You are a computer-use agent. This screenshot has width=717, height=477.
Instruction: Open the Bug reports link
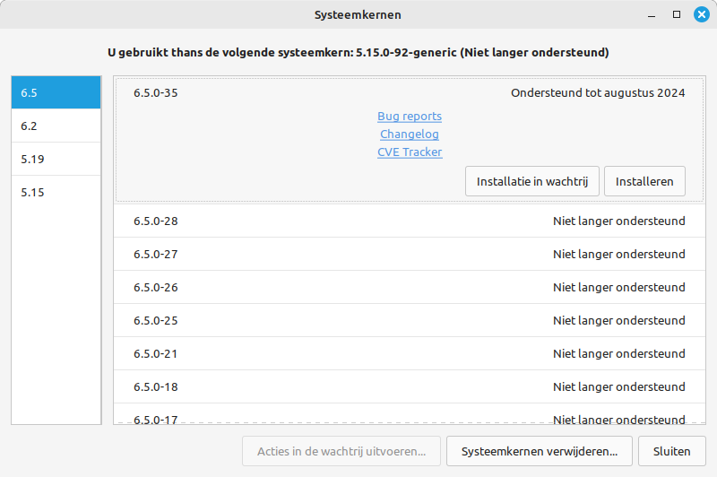410,117
